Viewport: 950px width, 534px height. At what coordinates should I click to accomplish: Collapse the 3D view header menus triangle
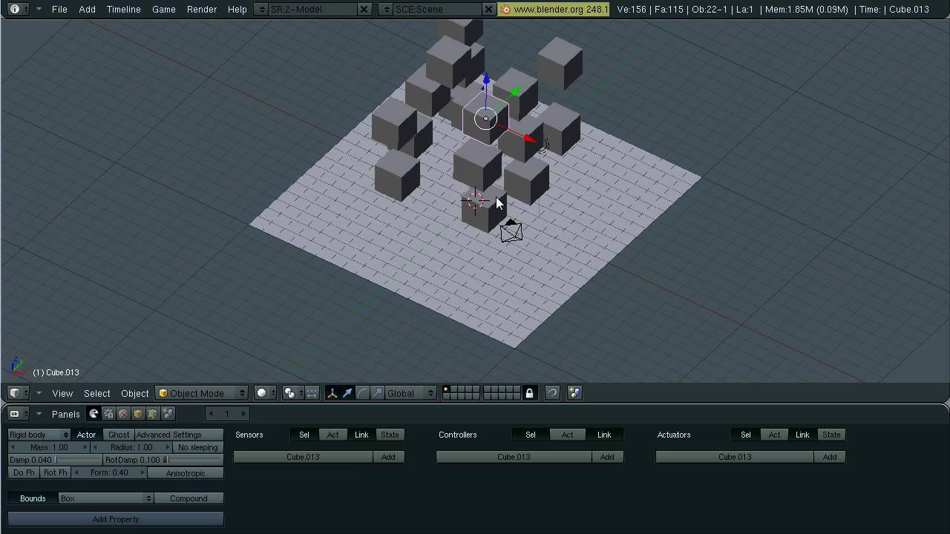[39, 393]
